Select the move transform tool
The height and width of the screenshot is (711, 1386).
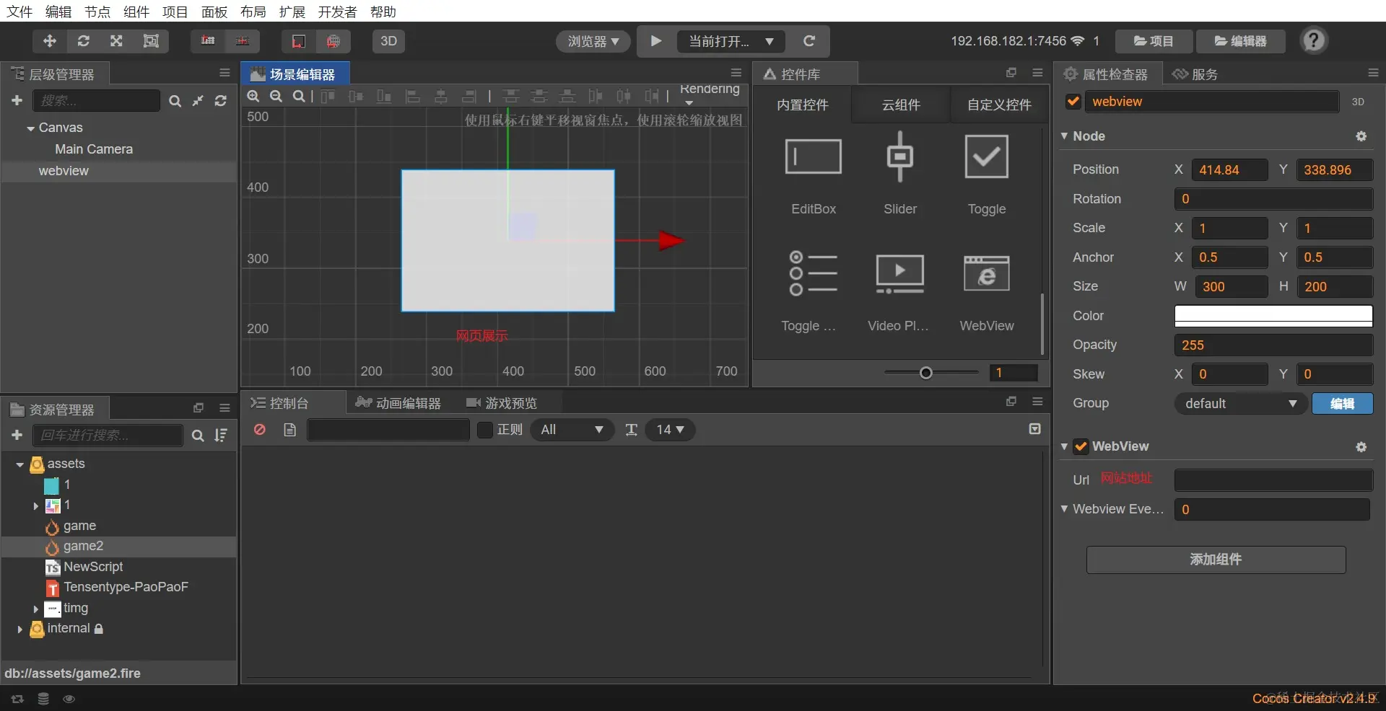tap(50, 41)
